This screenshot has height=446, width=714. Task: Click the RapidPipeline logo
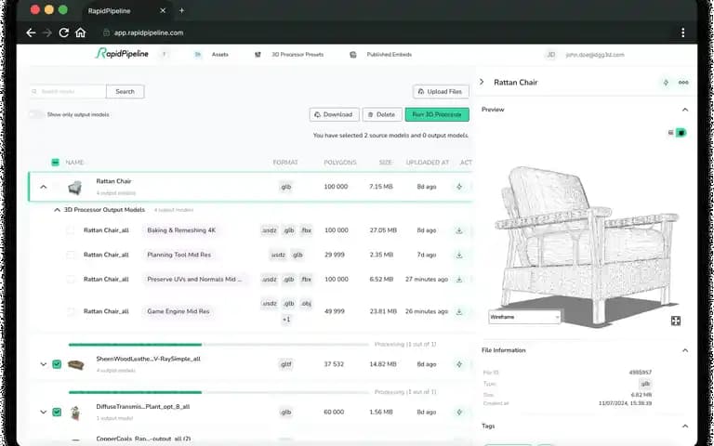(x=122, y=54)
